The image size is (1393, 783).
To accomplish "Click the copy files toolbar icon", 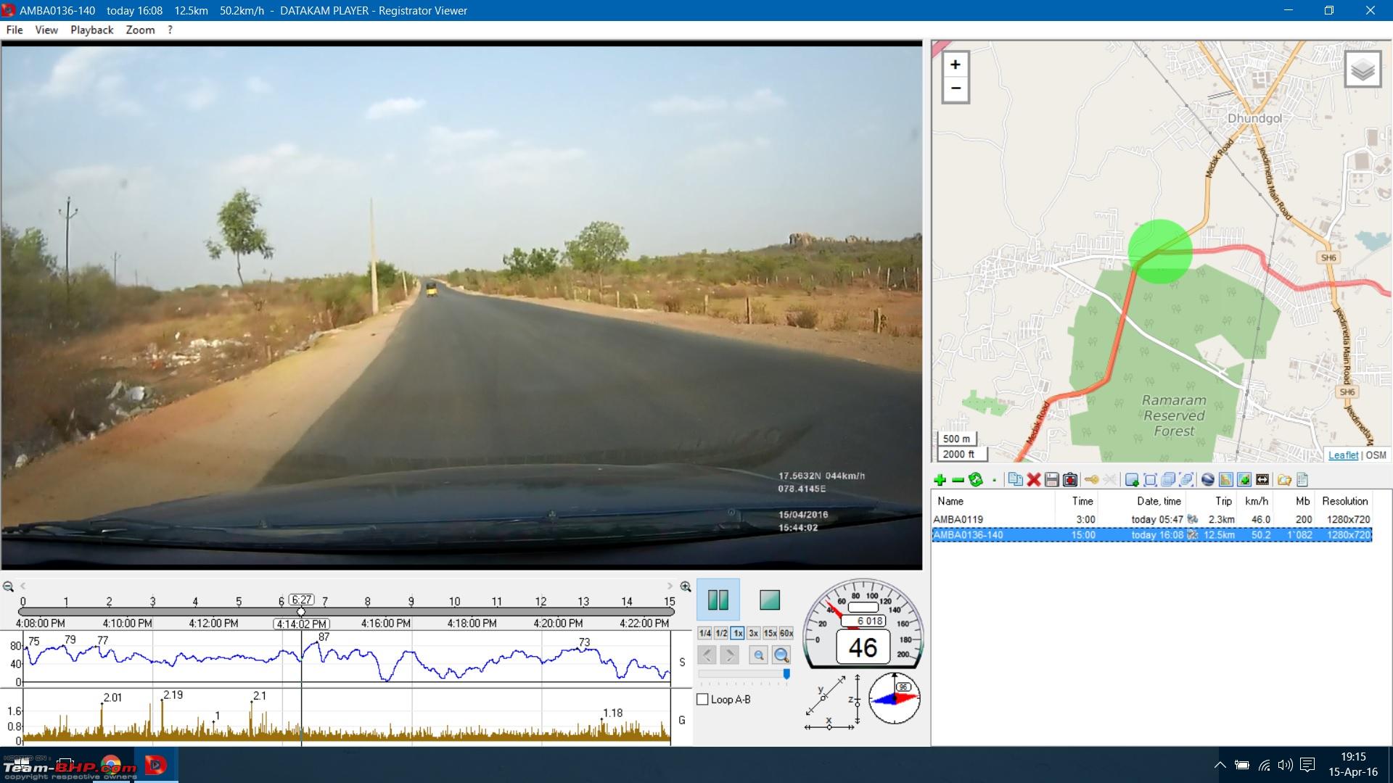I will (1016, 480).
